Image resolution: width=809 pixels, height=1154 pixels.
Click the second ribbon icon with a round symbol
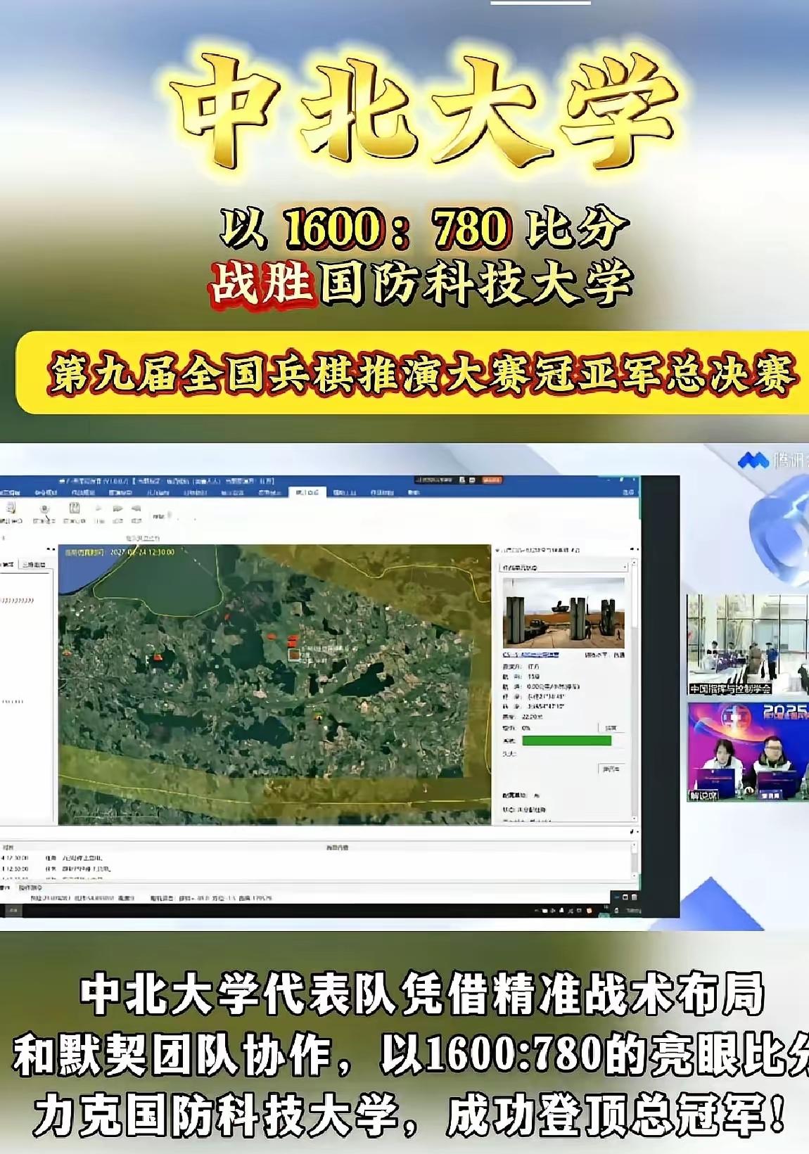pyautogui.click(x=44, y=513)
